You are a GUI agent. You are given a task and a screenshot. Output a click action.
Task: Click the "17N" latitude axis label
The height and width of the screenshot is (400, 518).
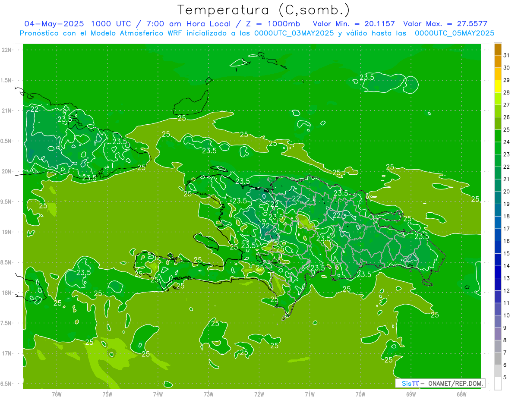[x=7, y=353]
